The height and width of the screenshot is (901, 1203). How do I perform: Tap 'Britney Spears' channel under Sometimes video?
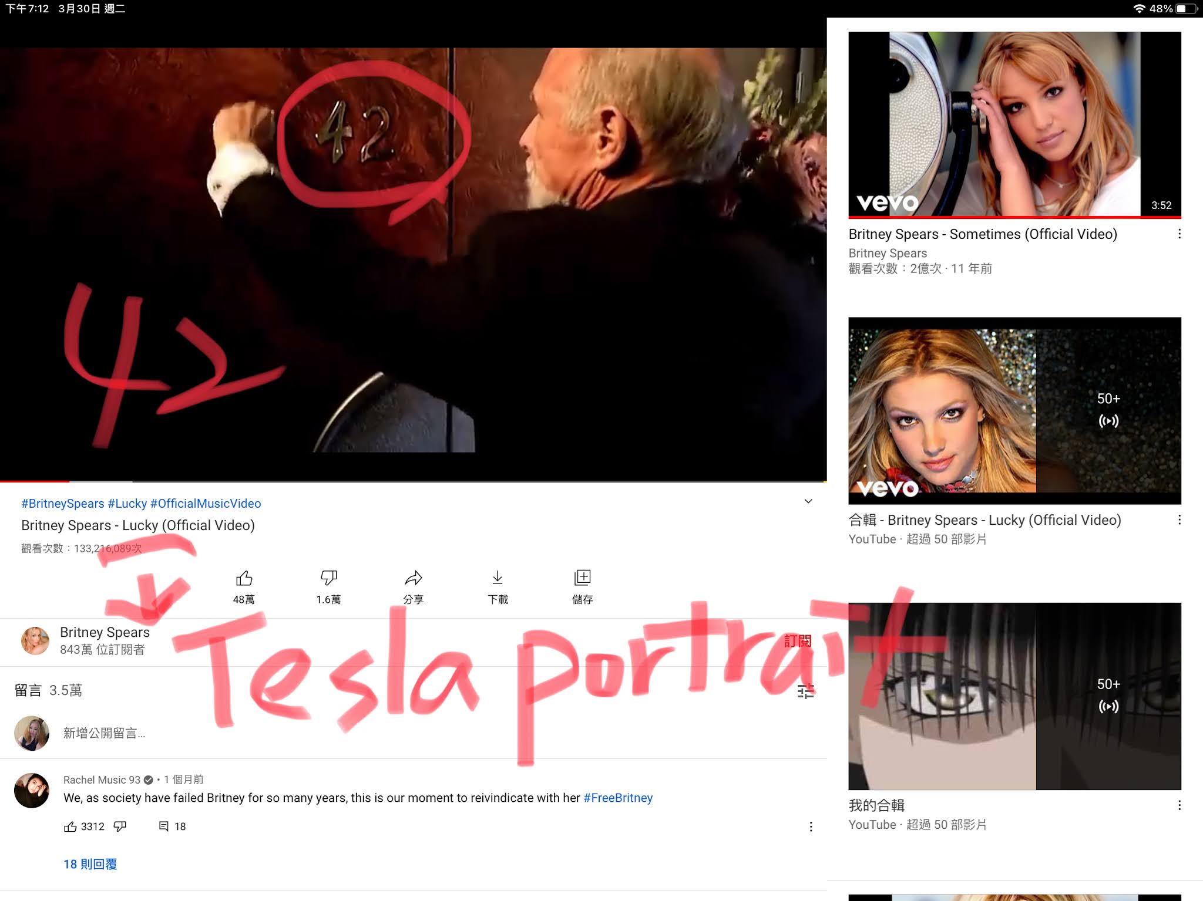[888, 253]
